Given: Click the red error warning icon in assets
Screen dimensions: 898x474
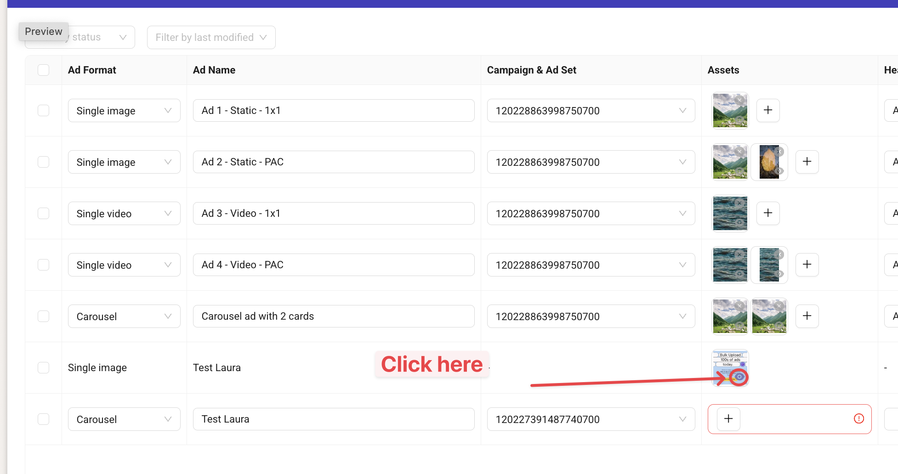Looking at the screenshot, I should point(858,418).
